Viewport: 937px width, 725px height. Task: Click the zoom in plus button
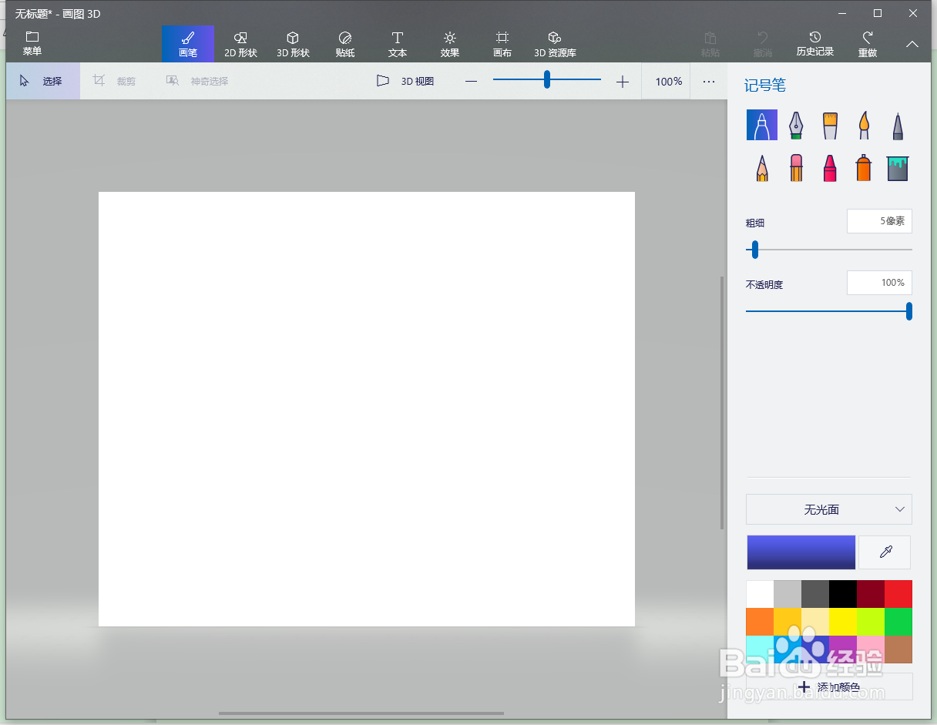click(622, 80)
